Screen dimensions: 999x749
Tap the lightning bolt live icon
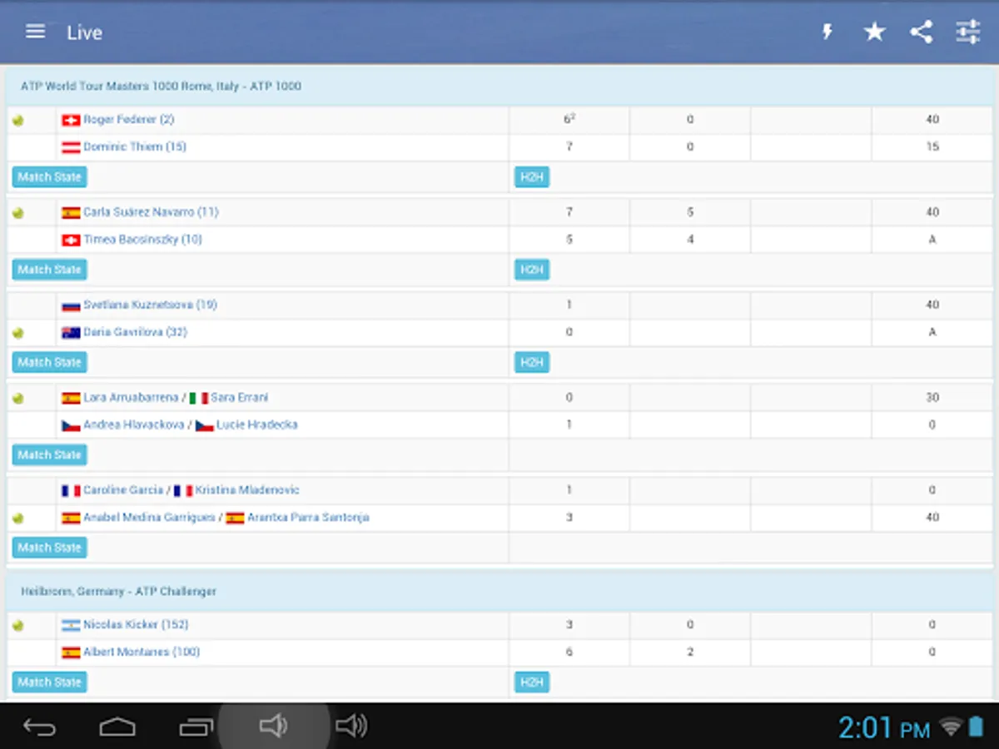point(828,32)
